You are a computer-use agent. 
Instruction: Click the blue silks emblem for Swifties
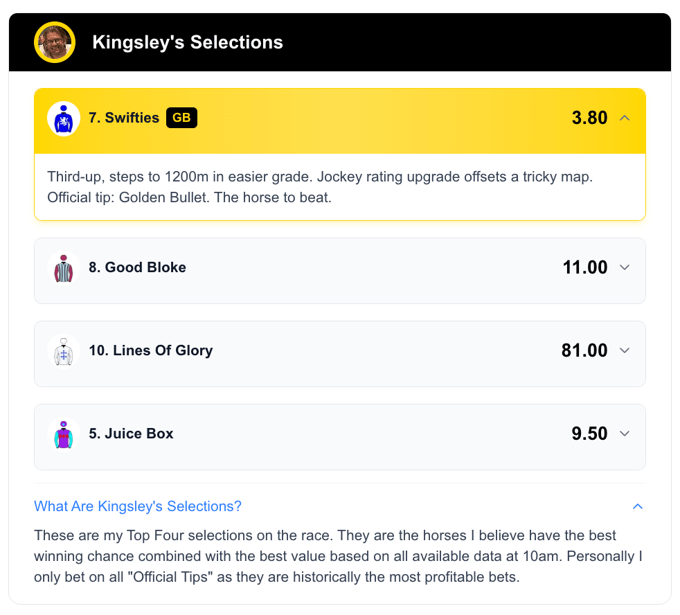point(63,117)
